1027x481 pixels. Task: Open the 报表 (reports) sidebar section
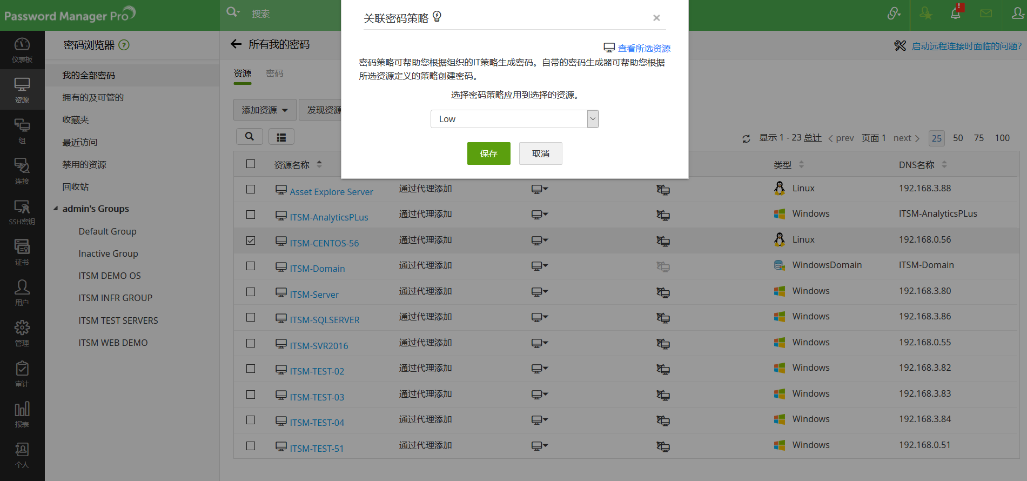(22, 414)
